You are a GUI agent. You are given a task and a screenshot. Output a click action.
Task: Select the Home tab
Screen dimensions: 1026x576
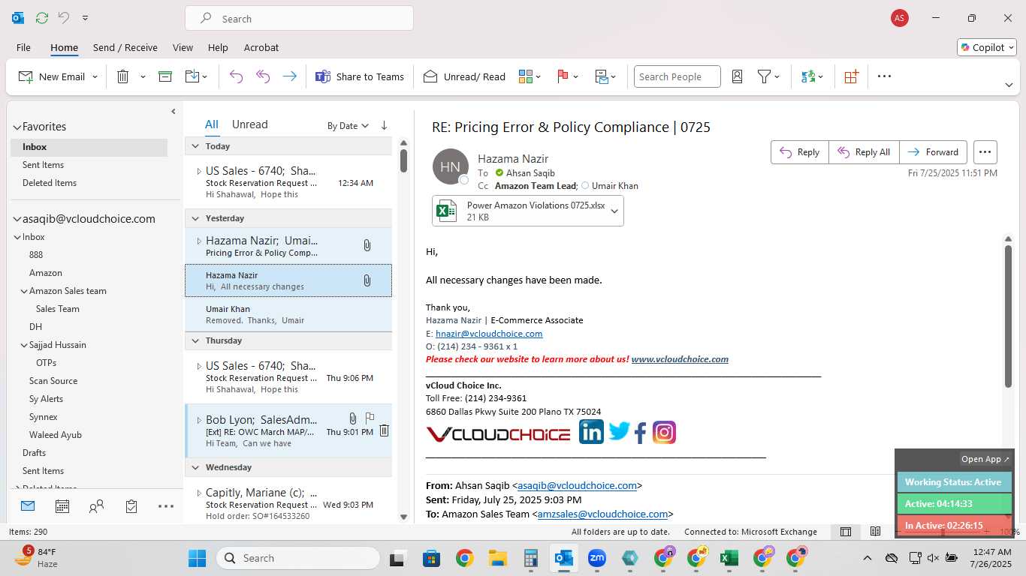coord(64,47)
